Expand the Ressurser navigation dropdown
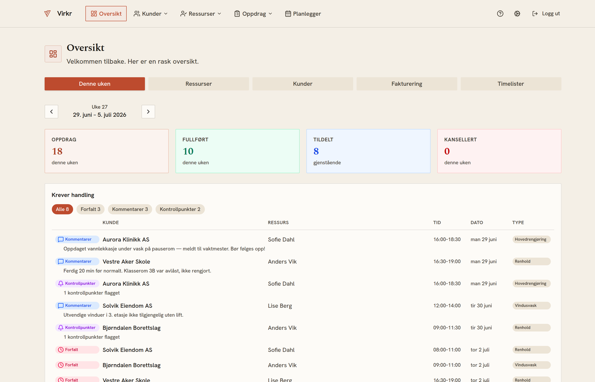This screenshot has width=595, height=382. point(201,14)
